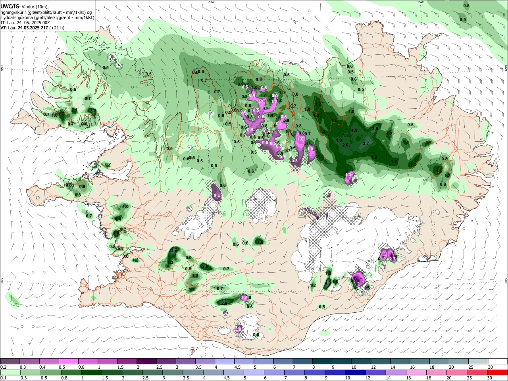Click the 2.7 precipitation value on map
508x381 pixels.
click(366, 143)
